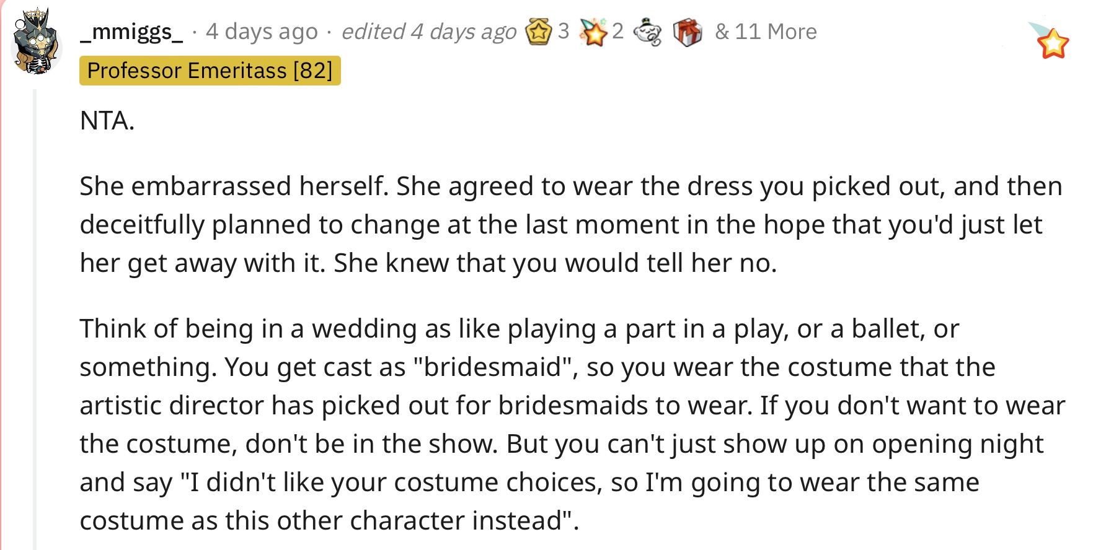Click the 'She embarrassed herself' paragraph
The image size is (1106, 550).
tap(571, 224)
